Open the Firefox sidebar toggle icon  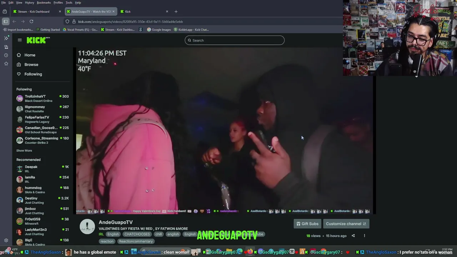pyautogui.click(x=5, y=21)
